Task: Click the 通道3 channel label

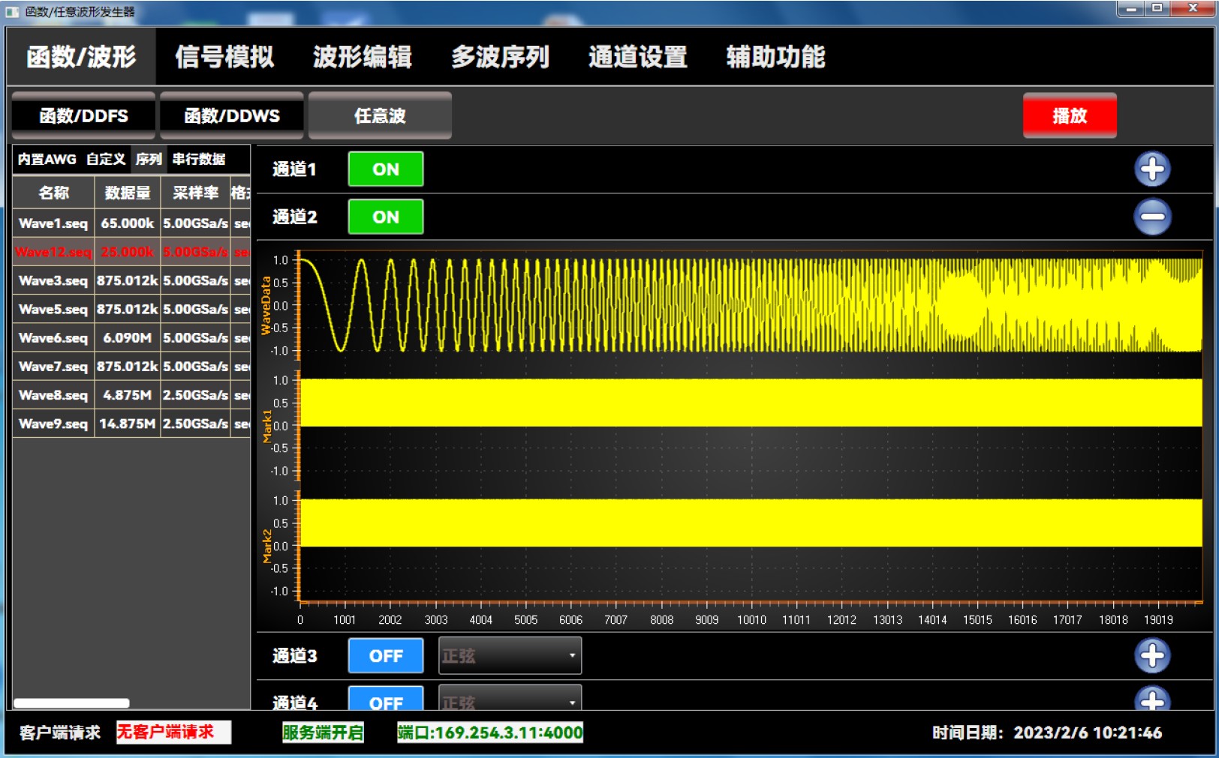Action: click(x=294, y=656)
